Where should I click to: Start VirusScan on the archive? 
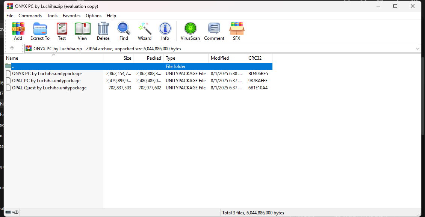[x=190, y=28]
